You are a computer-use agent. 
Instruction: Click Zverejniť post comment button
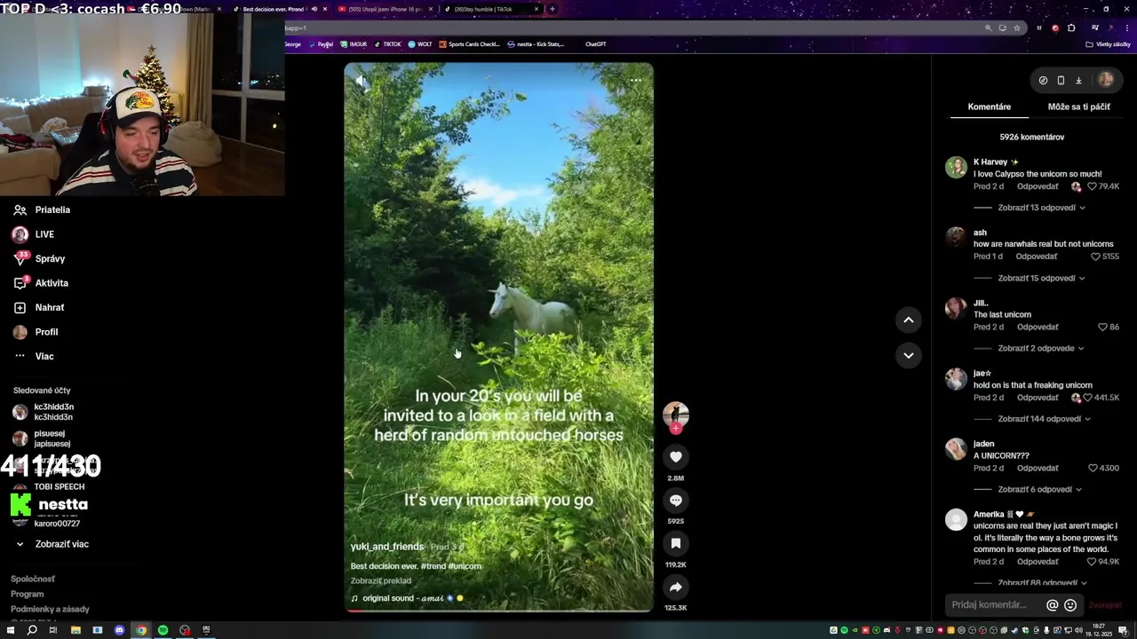click(x=1105, y=605)
